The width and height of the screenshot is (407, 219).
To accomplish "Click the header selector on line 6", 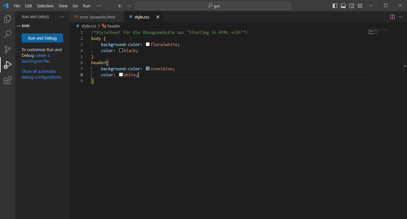I will (98, 63).
